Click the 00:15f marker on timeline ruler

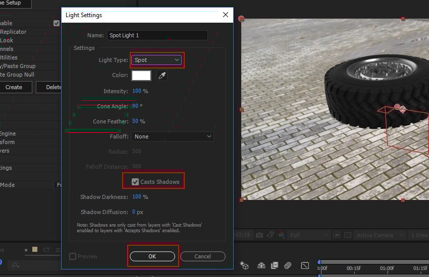point(353,268)
